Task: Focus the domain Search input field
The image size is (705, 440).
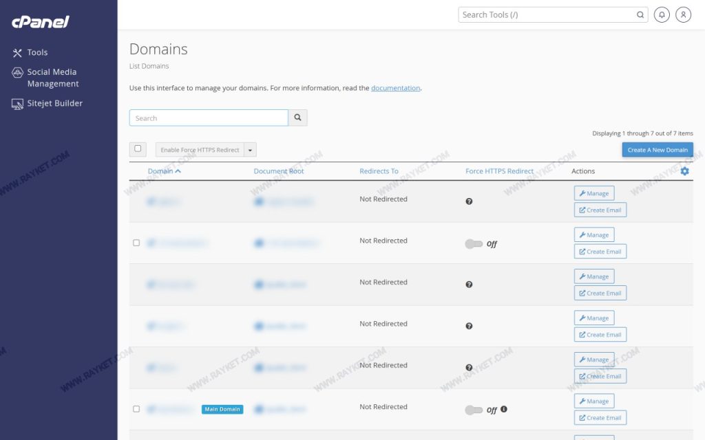Action: 209,118
